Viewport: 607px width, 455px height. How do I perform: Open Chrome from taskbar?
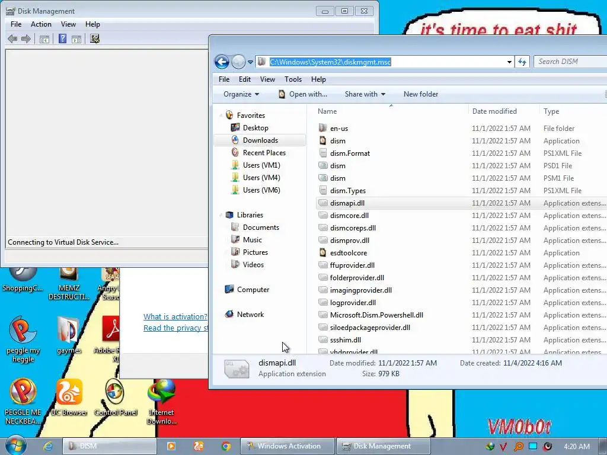tap(226, 446)
